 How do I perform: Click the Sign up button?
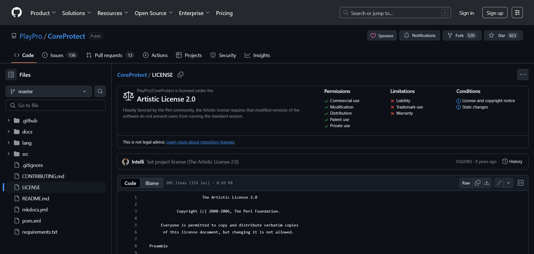tap(495, 13)
